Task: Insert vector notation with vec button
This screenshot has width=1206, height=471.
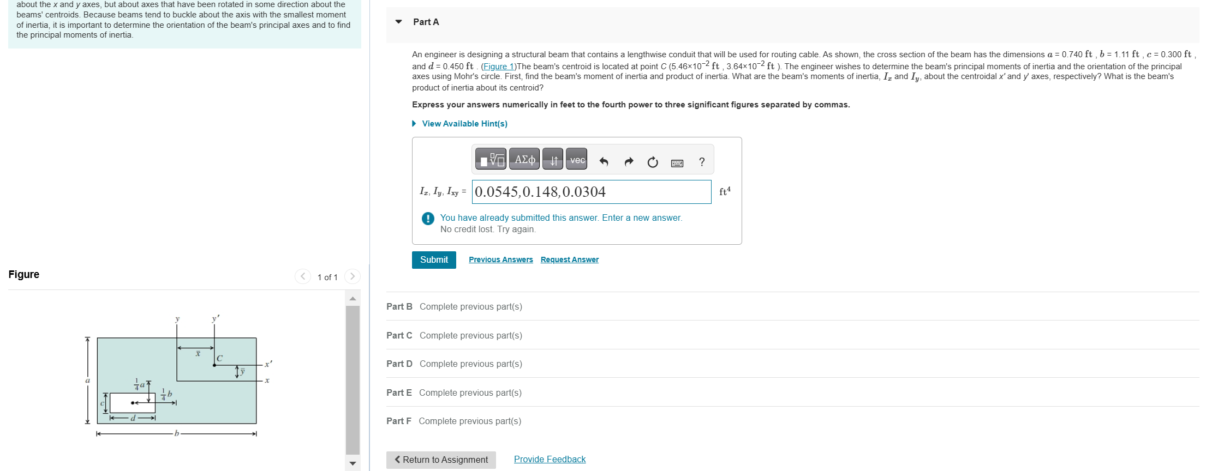Action: click(x=577, y=160)
